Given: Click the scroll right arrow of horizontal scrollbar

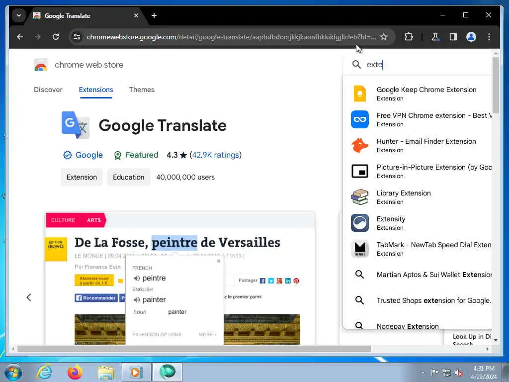Looking at the screenshot, I should pyautogui.click(x=487, y=349).
